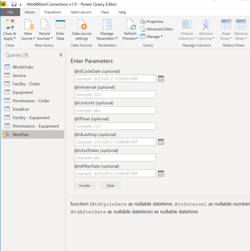The width and height of the screenshot is (250, 251).
Task: Open the quick access toolbar customize arrow
Action: pos(20,5)
